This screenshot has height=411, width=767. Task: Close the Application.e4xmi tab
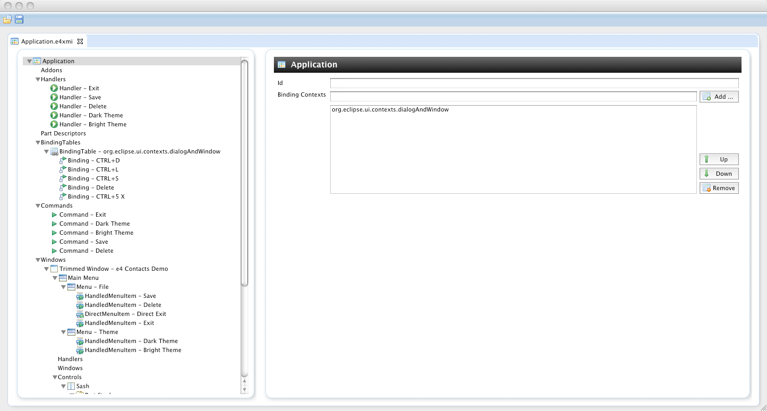click(80, 41)
